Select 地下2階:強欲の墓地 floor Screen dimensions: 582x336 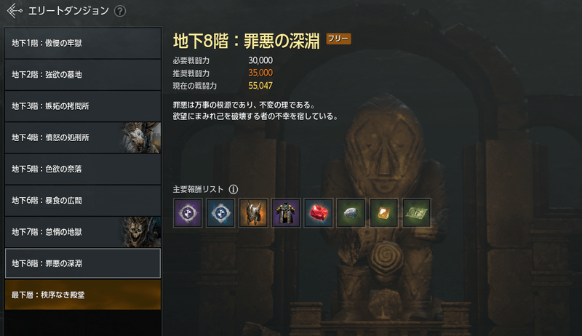pos(83,74)
